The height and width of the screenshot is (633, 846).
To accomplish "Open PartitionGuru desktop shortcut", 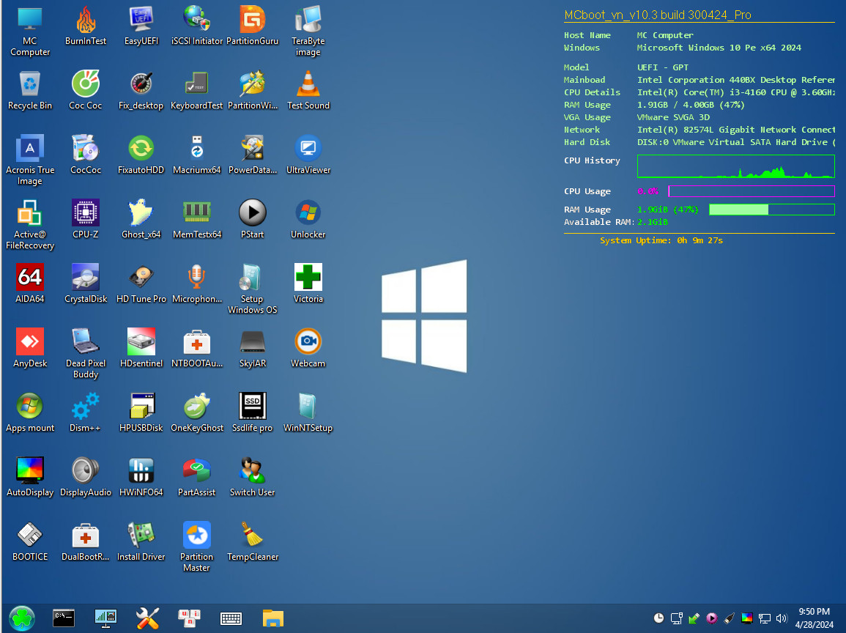I will point(253,26).
